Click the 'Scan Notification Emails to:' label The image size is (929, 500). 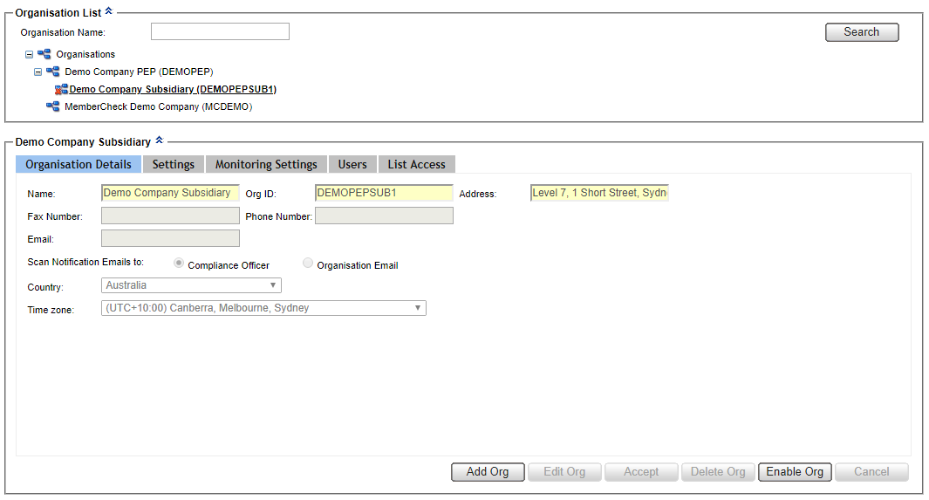[x=85, y=262]
